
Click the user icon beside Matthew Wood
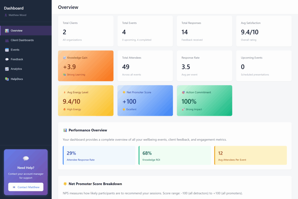tap(6, 15)
